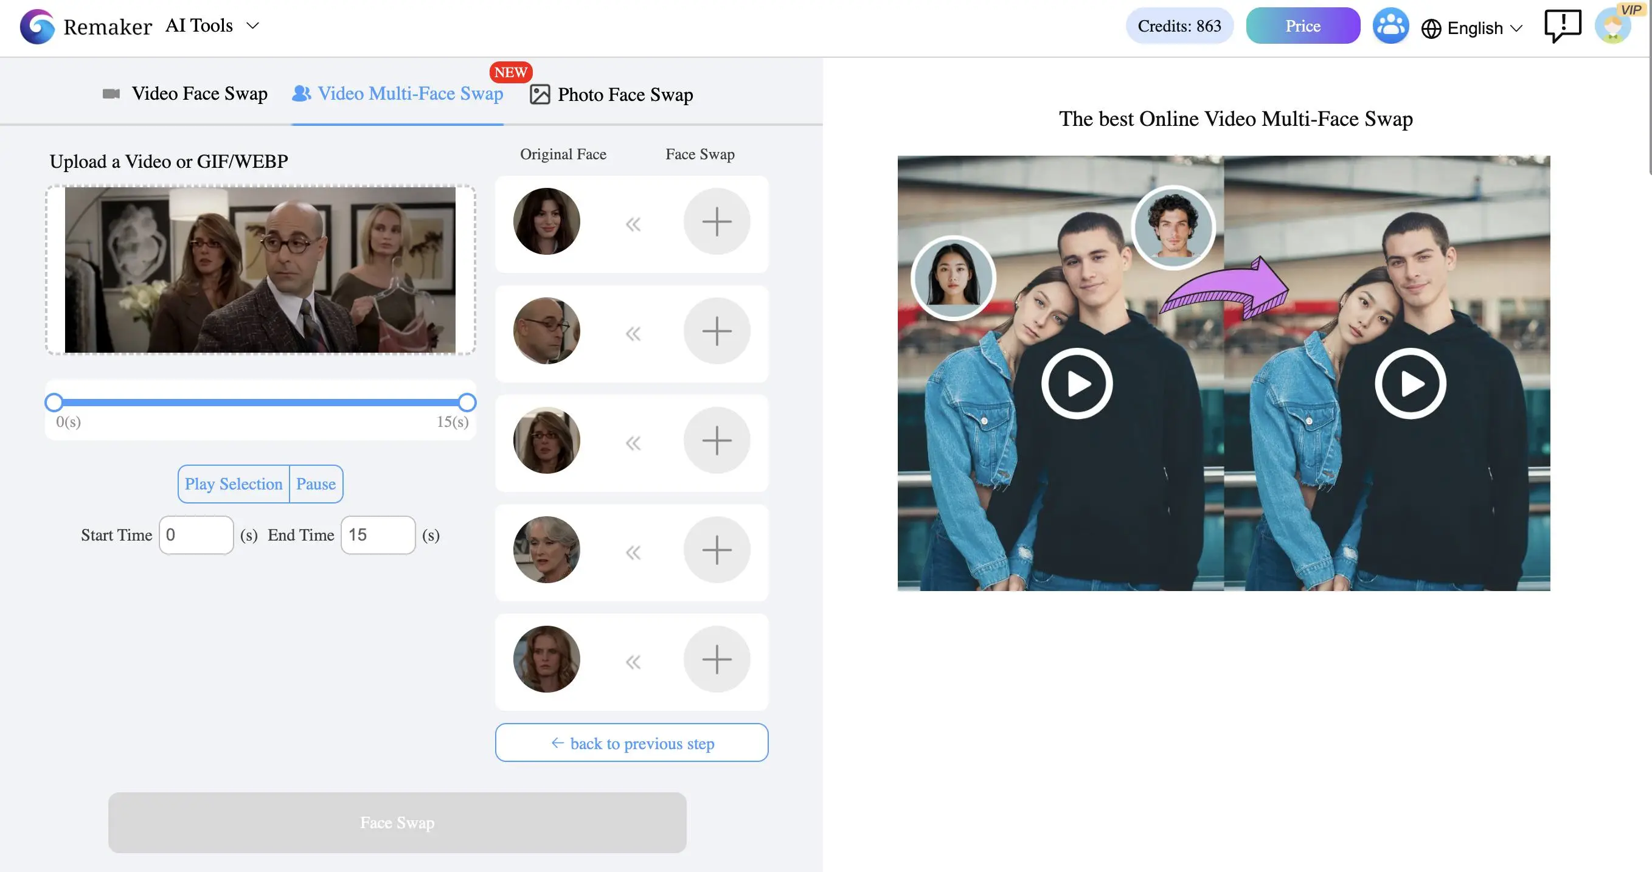The width and height of the screenshot is (1652, 872).
Task: Click the people icon beside Video Multi-Face Swap
Action: coord(302,94)
